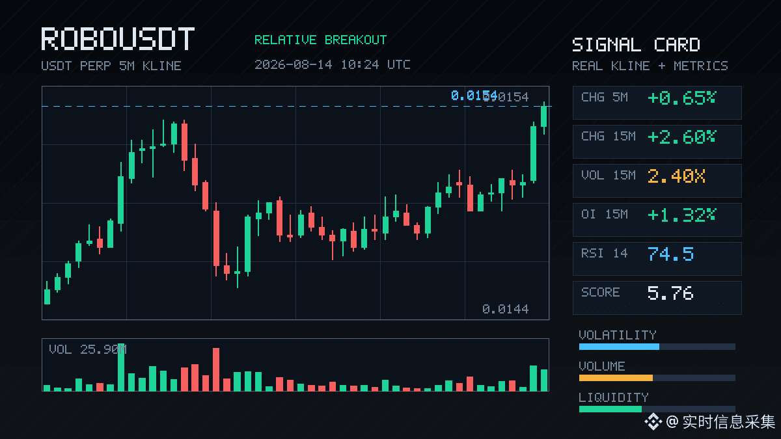Image resolution: width=781 pixels, height=439 pixels.
Task: Click the CHG 5M +0.65% metric card
Action: coord(657,102)
